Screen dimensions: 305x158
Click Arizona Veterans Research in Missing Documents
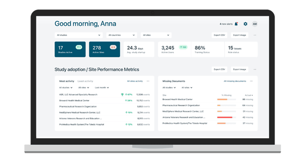[x=184, y=117]
